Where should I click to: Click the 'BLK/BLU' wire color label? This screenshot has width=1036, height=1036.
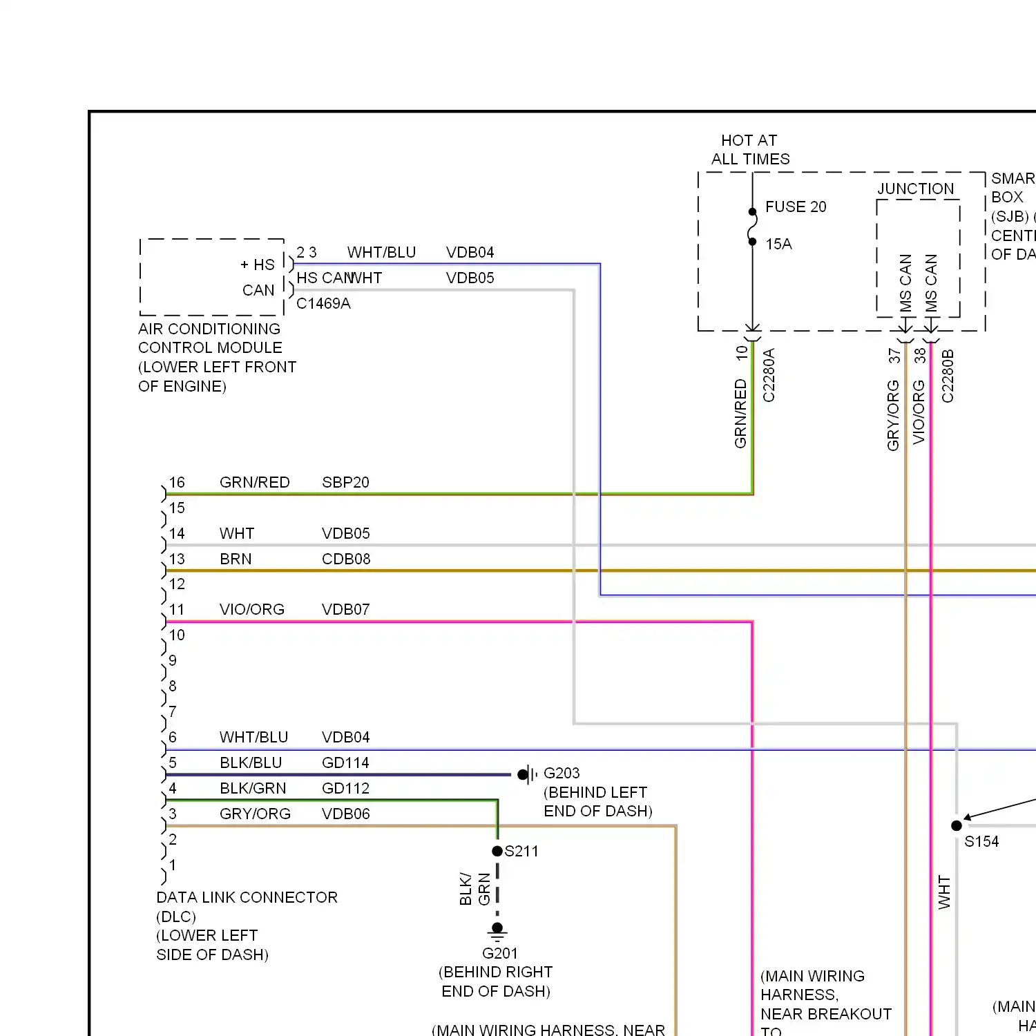251,762
